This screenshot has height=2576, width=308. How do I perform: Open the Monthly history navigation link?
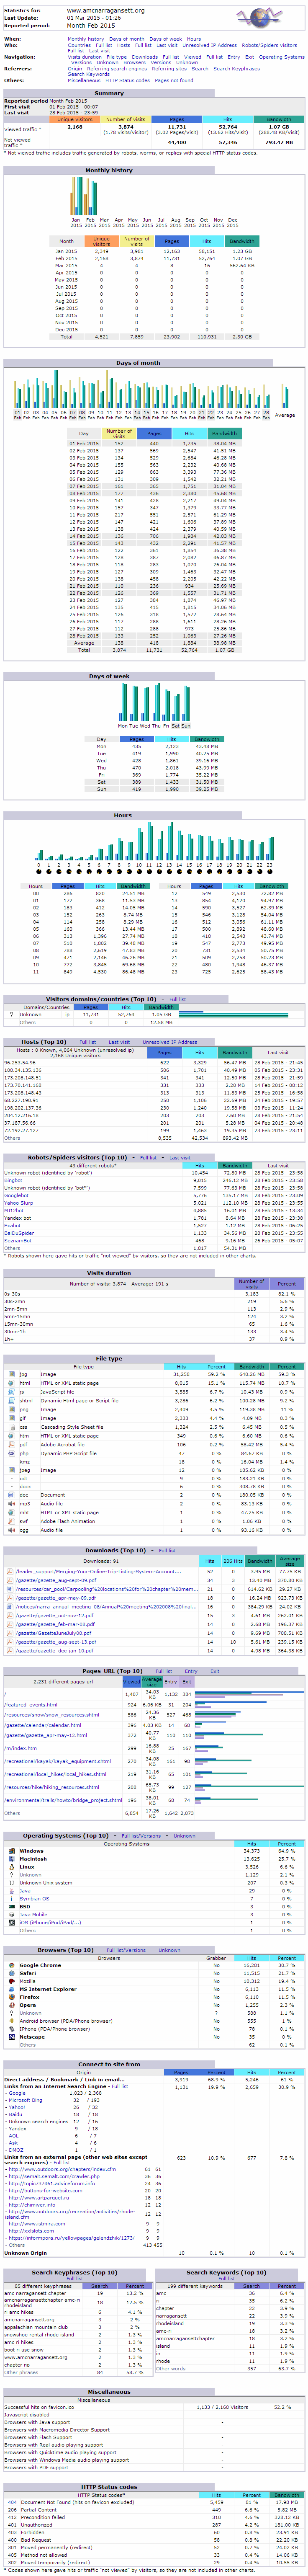click(85, 39)
